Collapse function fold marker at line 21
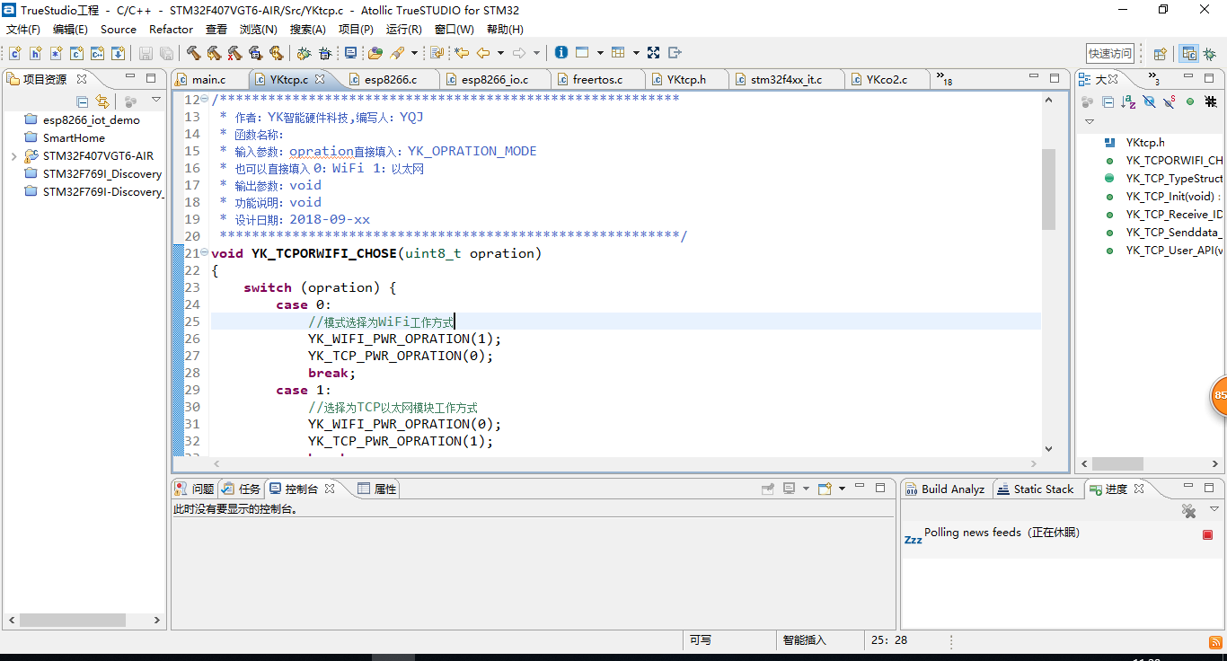This screenshot has width=1227, height=661. [x=205, y=253]
